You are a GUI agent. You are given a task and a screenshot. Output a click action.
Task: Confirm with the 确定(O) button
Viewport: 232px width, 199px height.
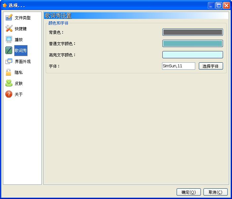[189, 192]
